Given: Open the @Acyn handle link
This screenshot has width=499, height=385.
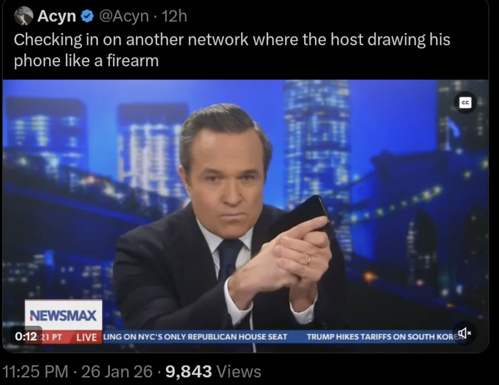Looking at the screenshot, I should pos(124,16).
